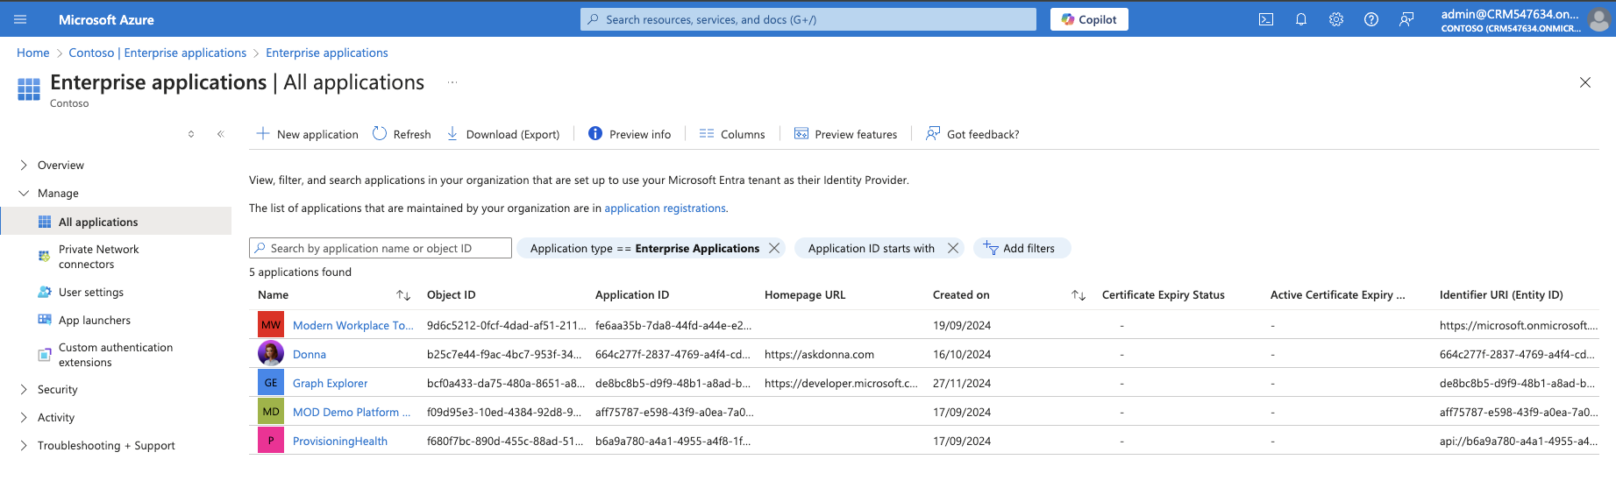Click the help question mark icon
1616x502 pixels.
click(x=1371, y=19)
